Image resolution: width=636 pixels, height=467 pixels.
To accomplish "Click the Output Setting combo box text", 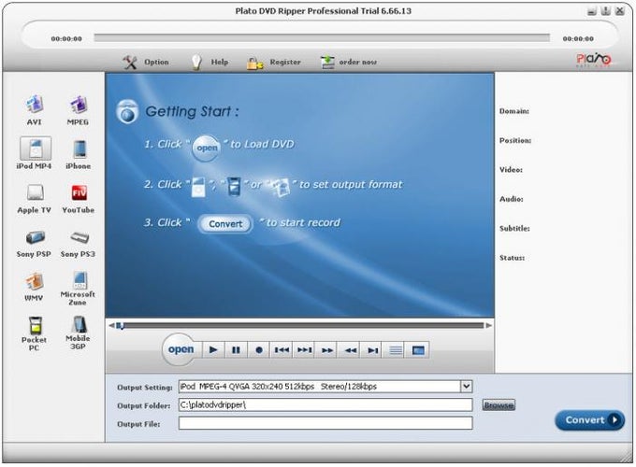I will [320, 387].
